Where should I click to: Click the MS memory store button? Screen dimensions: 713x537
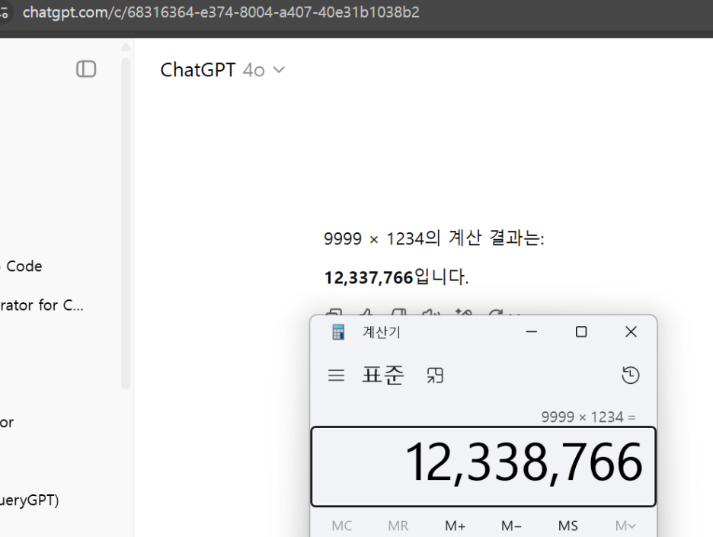(x=568, y=526)
